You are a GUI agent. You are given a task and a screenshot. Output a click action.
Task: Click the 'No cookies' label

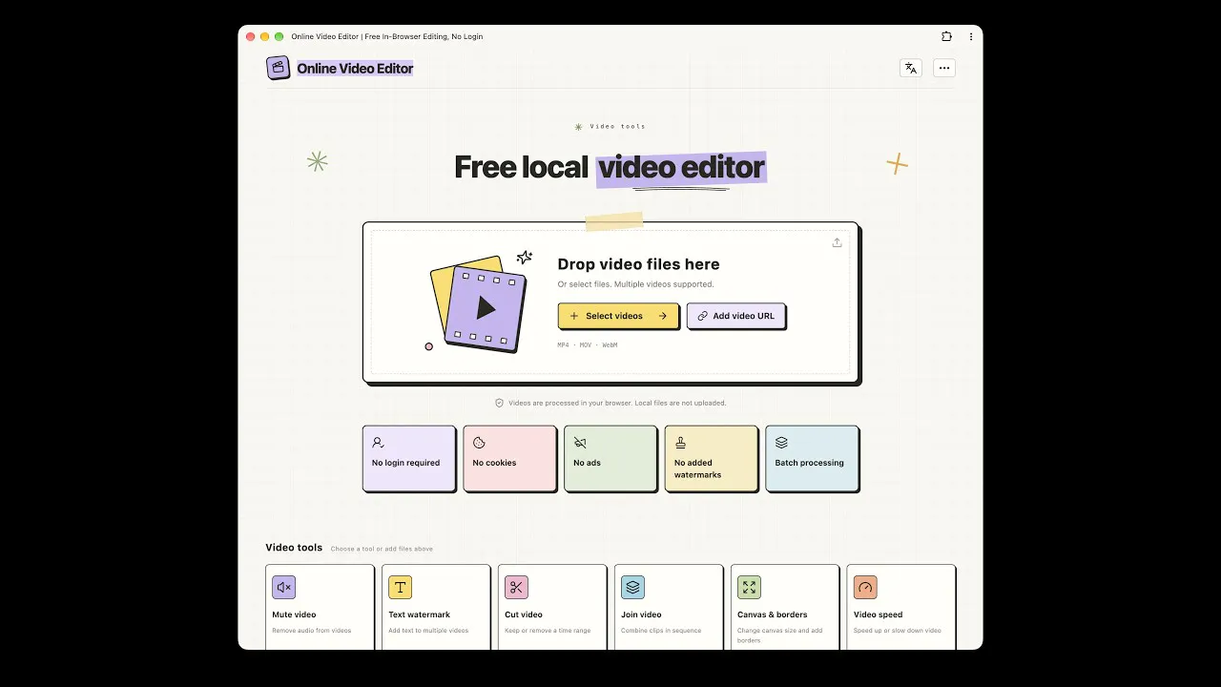tap(494, 463)
